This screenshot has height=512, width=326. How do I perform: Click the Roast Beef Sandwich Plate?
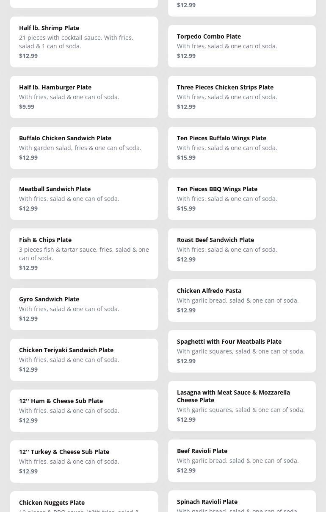[242, 249]
